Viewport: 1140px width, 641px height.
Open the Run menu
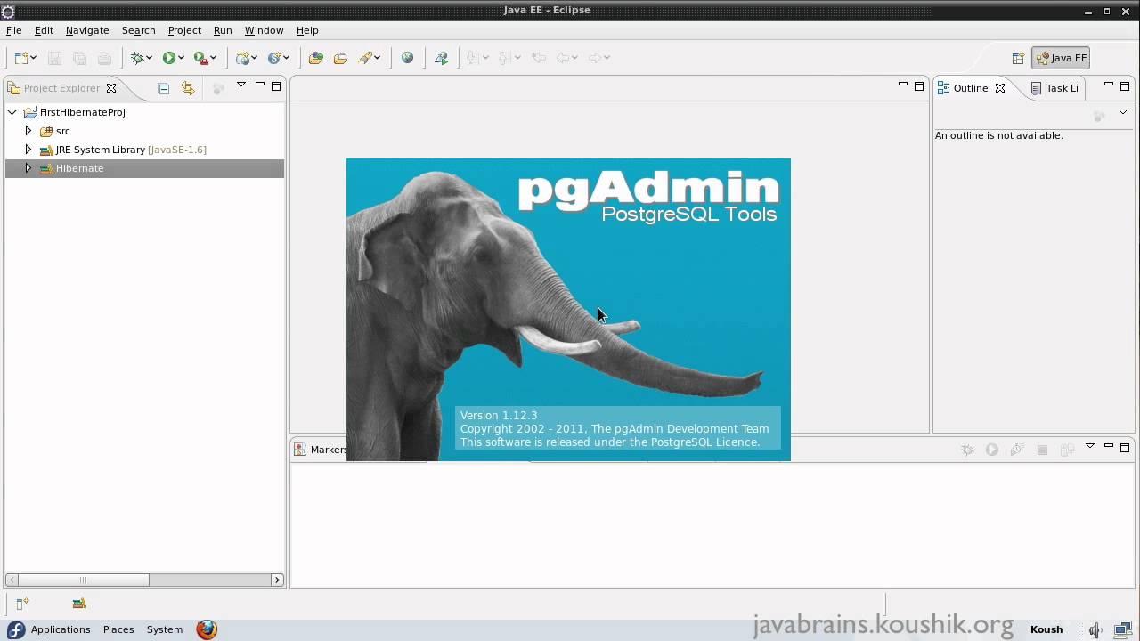coord(223,30)
